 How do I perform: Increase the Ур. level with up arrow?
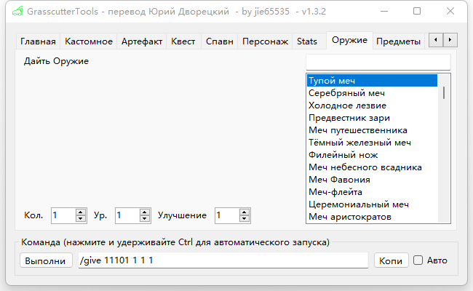coord(145,212)
